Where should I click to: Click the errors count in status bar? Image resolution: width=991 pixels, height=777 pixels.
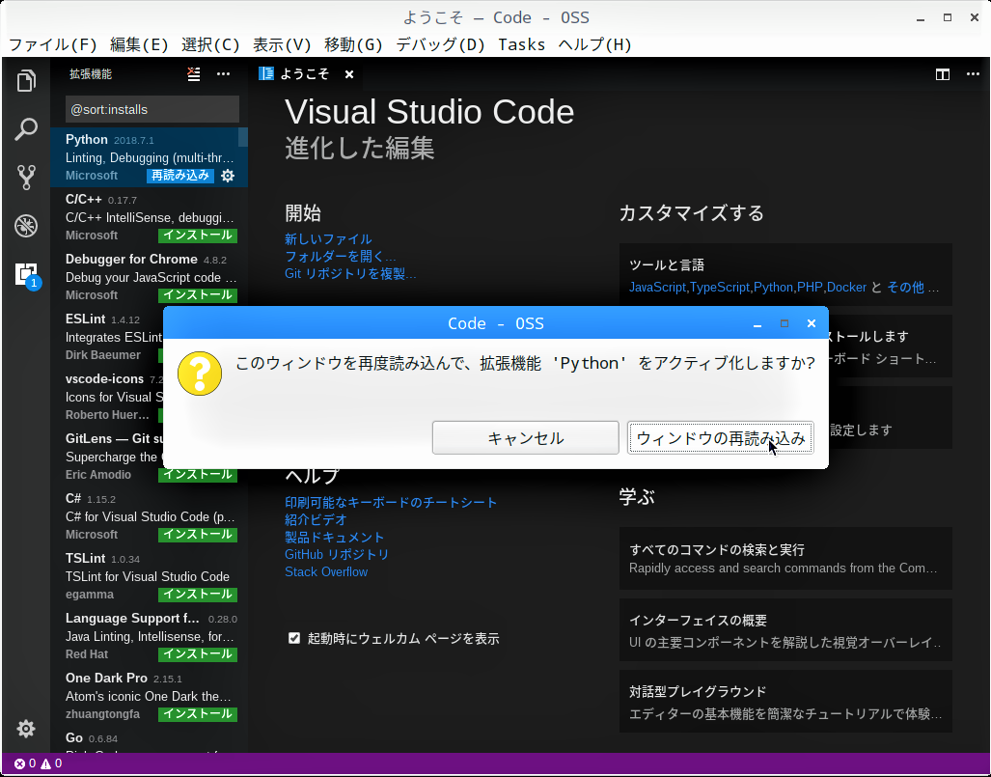pos(25,763)
